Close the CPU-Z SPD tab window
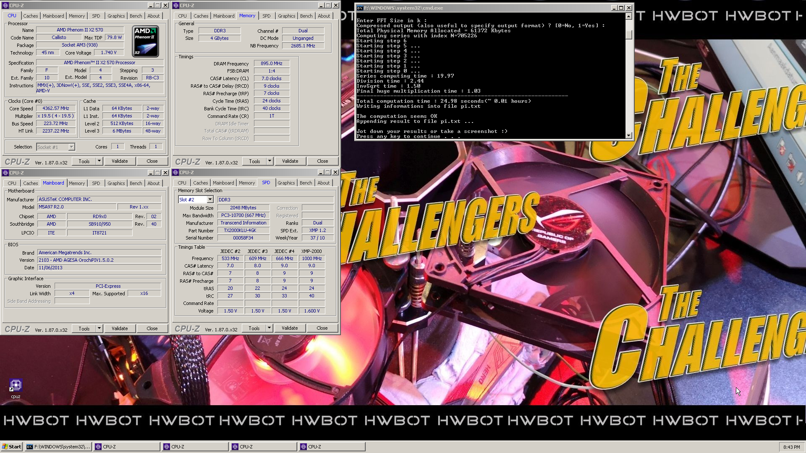Screen dimensions: 806x453 335,172
